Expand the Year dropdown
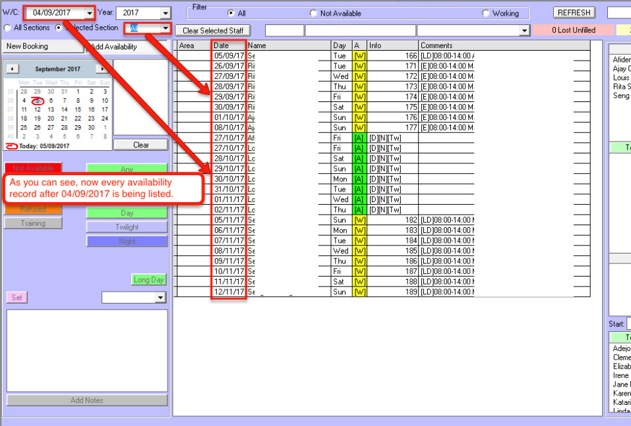Screen dimensions: 631x426 (165, 13)
